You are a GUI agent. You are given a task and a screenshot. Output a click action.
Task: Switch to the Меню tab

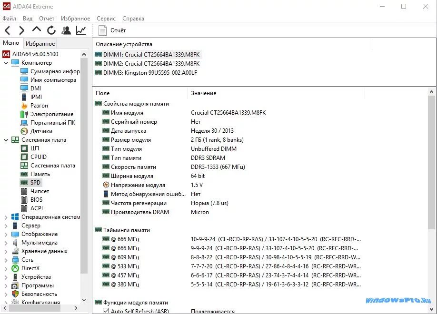pos(11,43)
